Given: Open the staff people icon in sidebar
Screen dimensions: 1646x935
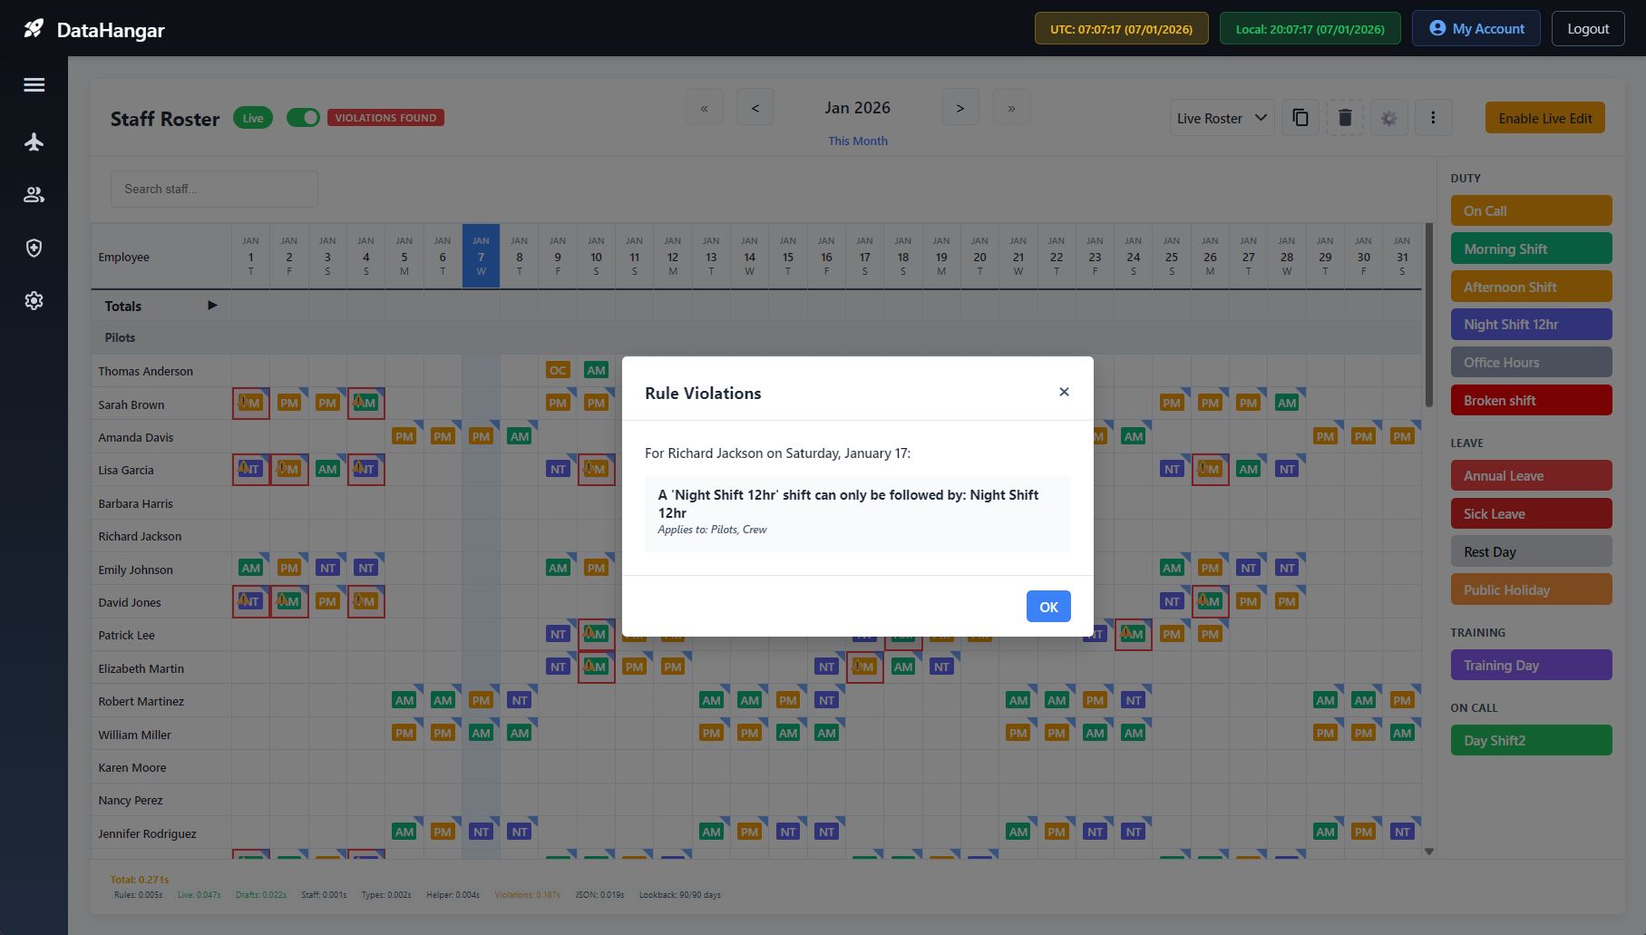Looking at the screenshot, I should point(34,195).
